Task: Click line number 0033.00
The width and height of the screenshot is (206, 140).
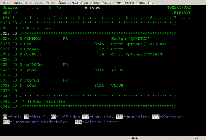Action: (9, 60)
